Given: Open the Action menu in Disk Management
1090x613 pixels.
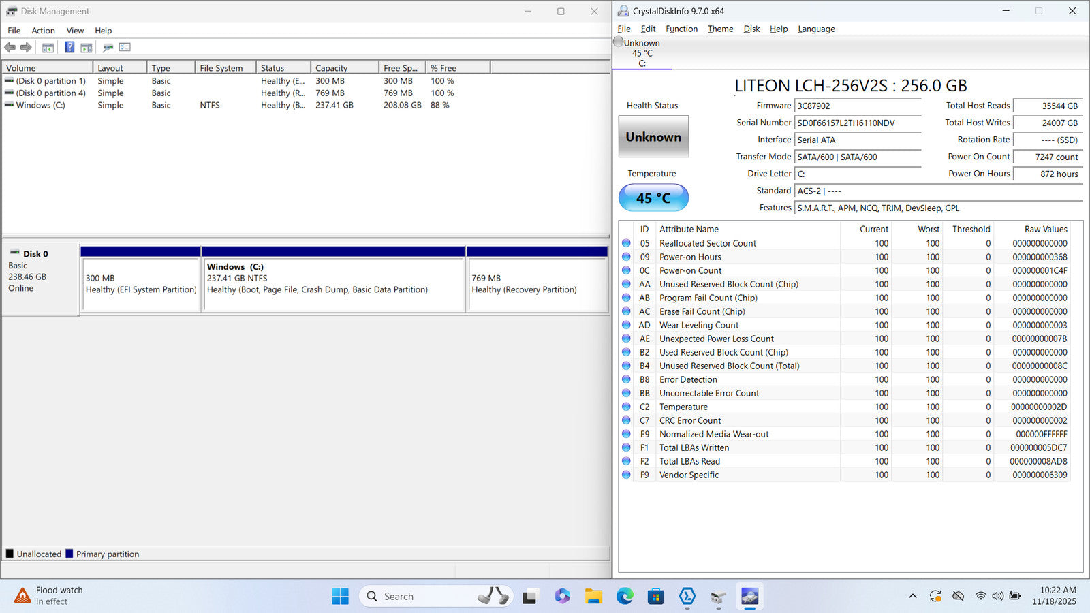Looking at the screenshot, I should click(43, 31).
